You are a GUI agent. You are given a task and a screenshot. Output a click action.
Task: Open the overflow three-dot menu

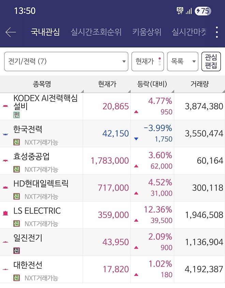[x=216, y=31]
